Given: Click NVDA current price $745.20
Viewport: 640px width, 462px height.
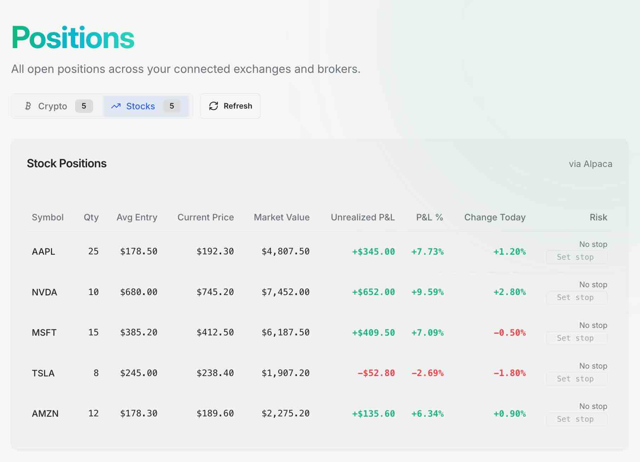Looking at the screenshot, I should [215, 292].
